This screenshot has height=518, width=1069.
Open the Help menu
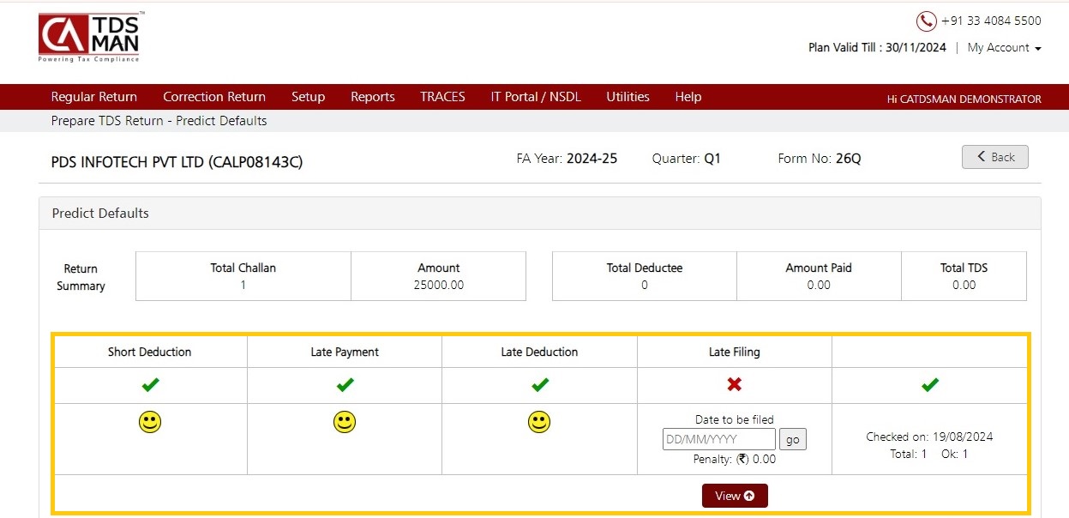coord(688,97)
